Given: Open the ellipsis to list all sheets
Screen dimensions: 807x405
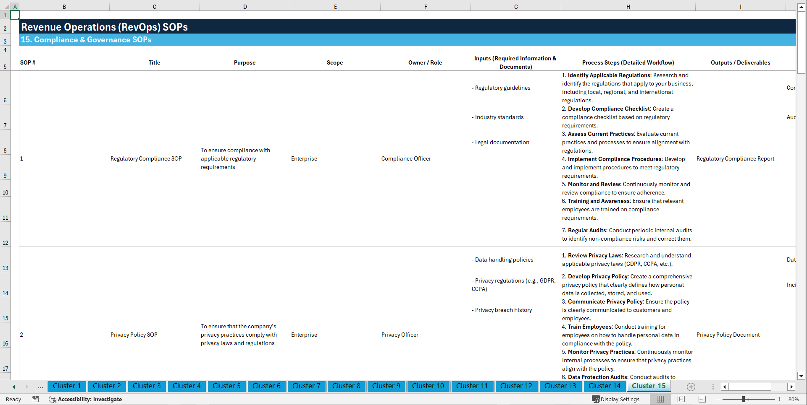Looking at the screenshot, I should tap(40, 387).
